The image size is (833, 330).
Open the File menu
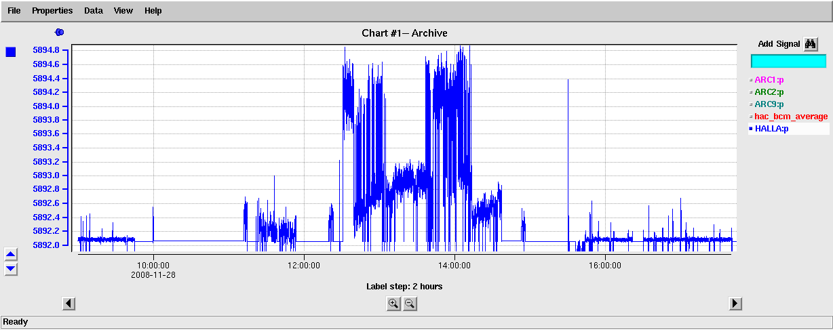14,11
